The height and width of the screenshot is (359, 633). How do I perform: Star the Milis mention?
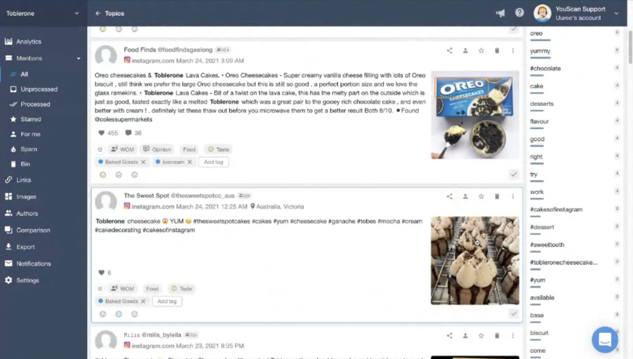481,335
